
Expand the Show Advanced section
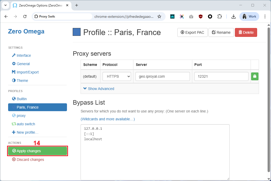point(99,89)
